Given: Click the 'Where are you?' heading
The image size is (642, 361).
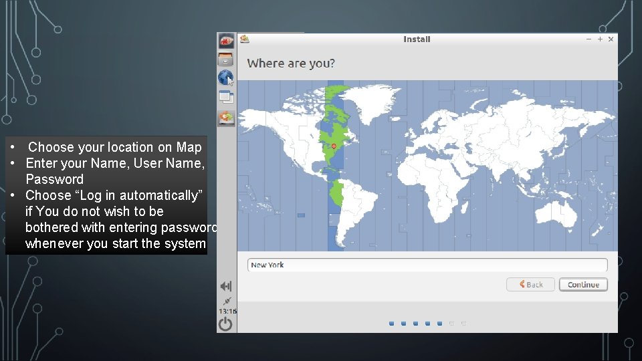Looking at the screenshot, I should tap(291, 64).
